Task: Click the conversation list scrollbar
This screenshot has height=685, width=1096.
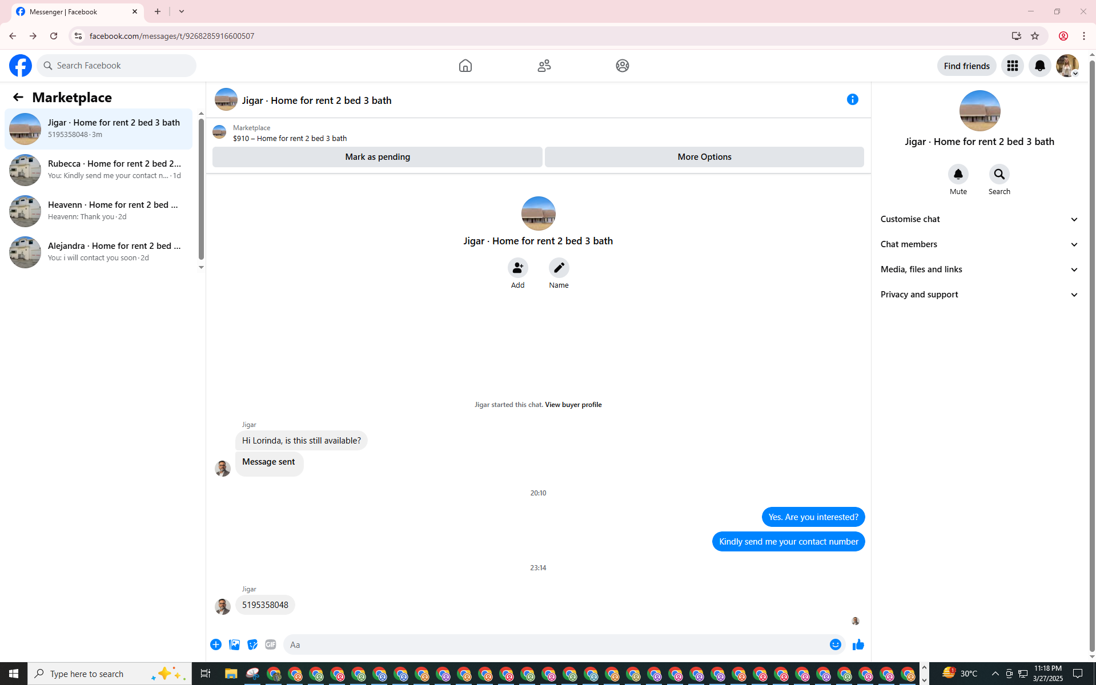Action: 201,190
